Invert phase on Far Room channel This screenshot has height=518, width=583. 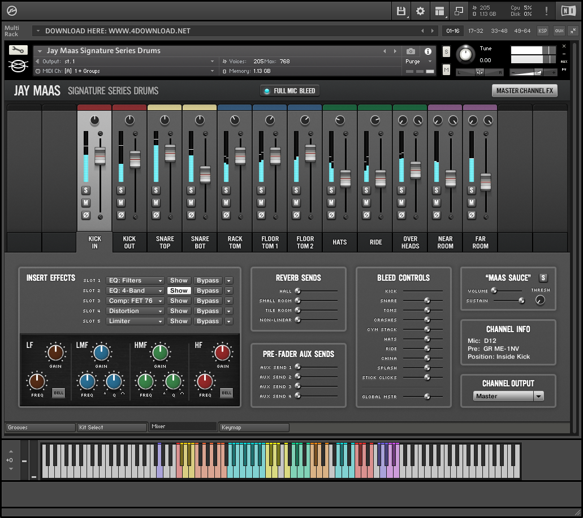click(472, 215)
